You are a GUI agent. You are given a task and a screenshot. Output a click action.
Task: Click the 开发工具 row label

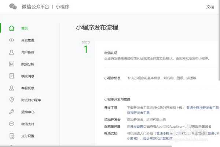tap(111, 108)
